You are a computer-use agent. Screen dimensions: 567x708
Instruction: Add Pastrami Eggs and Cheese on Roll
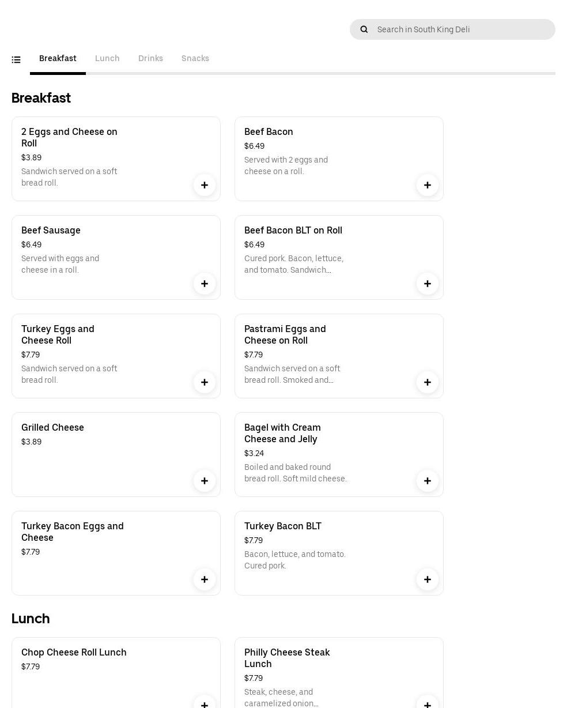(x=428, y=382)
